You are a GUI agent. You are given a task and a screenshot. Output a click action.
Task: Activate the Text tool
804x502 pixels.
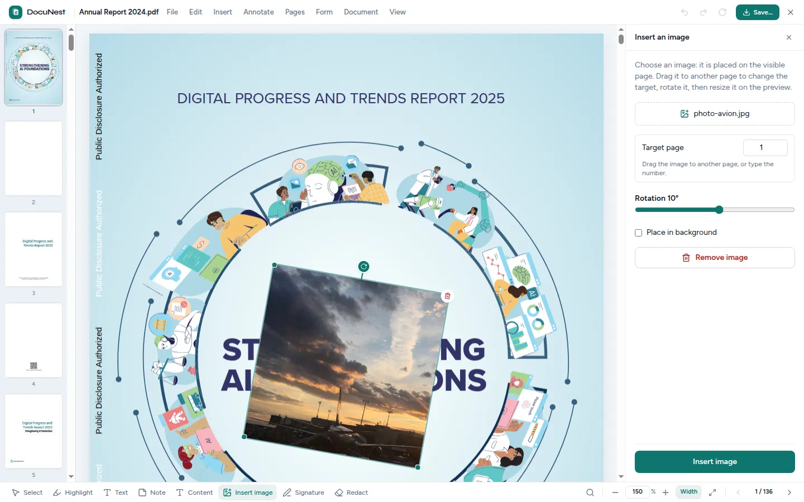116,493
